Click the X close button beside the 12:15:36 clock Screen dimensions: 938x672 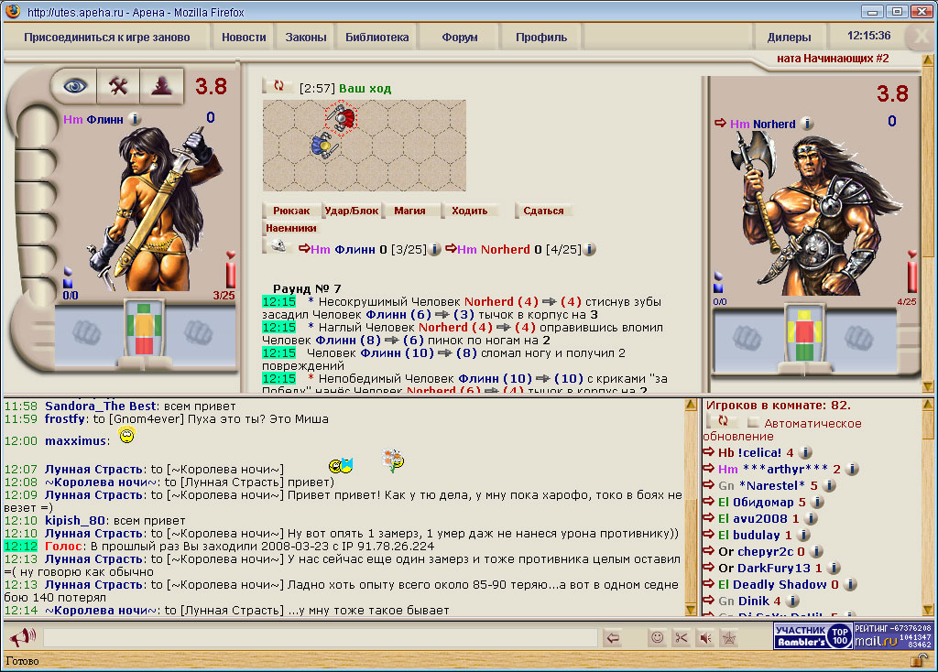pyautogui.click(x=920, y=37)
